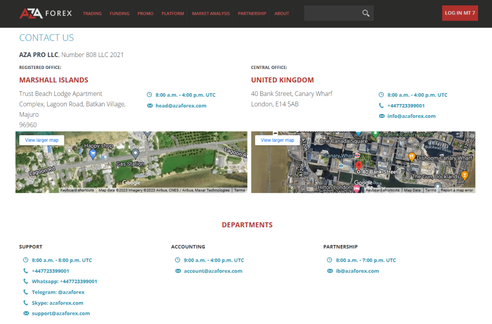
Task: Click Keyboard shortcuts on the London map
Action: tap(382, 190)
